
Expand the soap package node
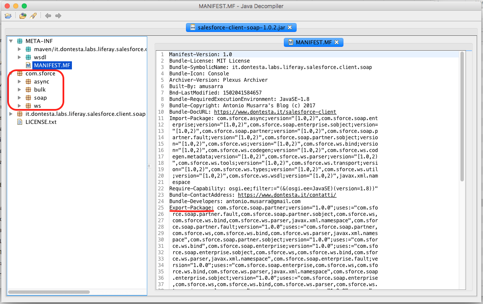pyautogui.click(x=20, y=98)
